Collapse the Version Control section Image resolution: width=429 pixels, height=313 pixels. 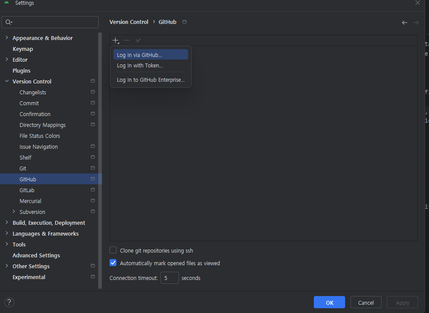pos(7,81)
